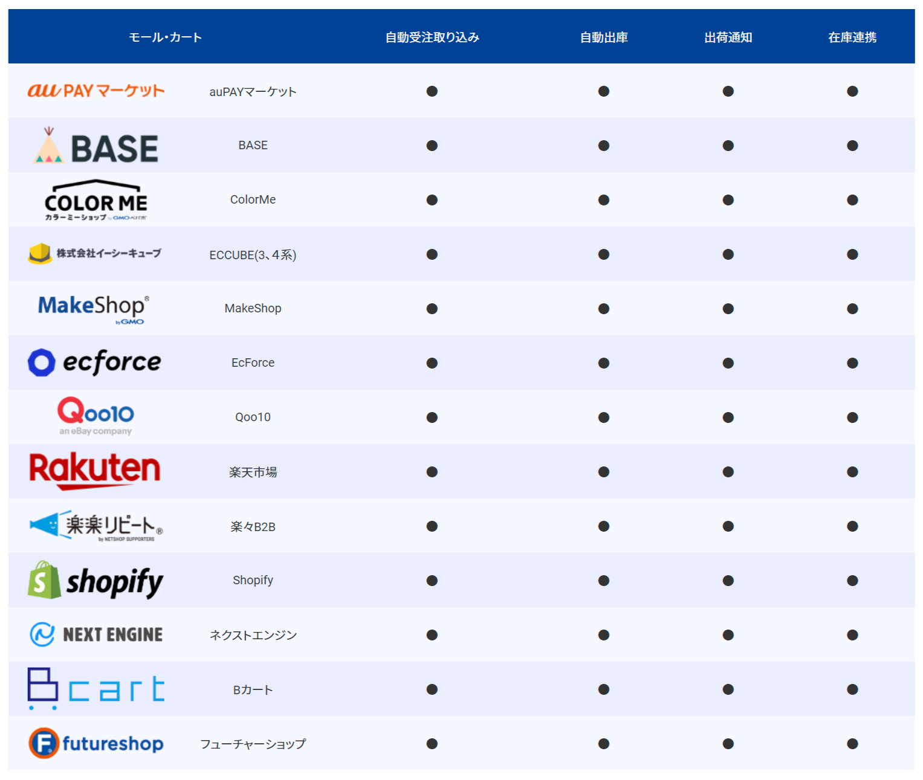Click the Qoo10 logo

96,416
